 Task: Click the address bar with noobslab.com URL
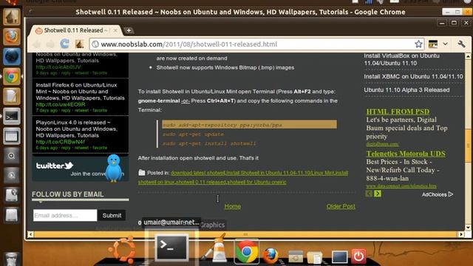tap(256, 44)
